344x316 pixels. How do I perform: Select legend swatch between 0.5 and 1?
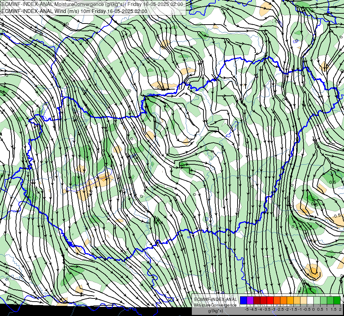pyautogui.click(x=324, y=301)
